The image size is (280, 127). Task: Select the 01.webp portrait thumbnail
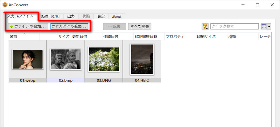pyautogui.click(x=28, y=59)
